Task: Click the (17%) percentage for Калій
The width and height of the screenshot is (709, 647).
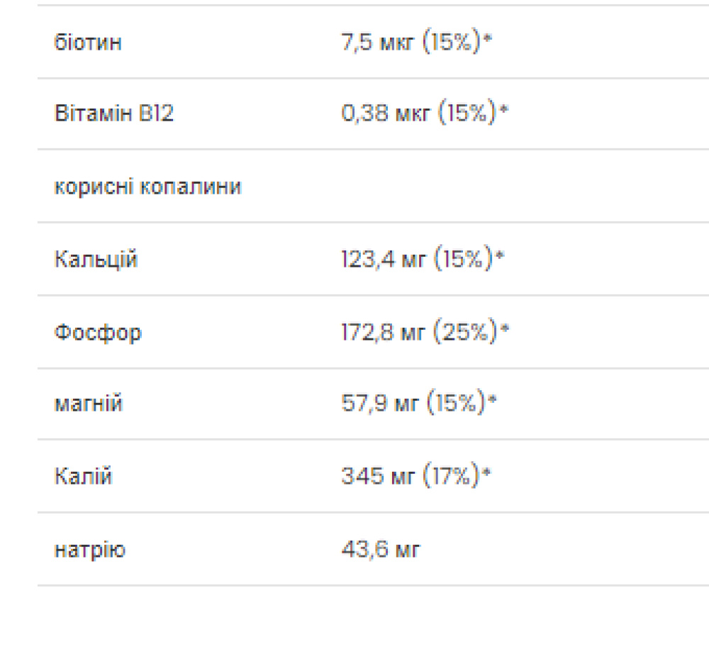Action: click(452, 476)
